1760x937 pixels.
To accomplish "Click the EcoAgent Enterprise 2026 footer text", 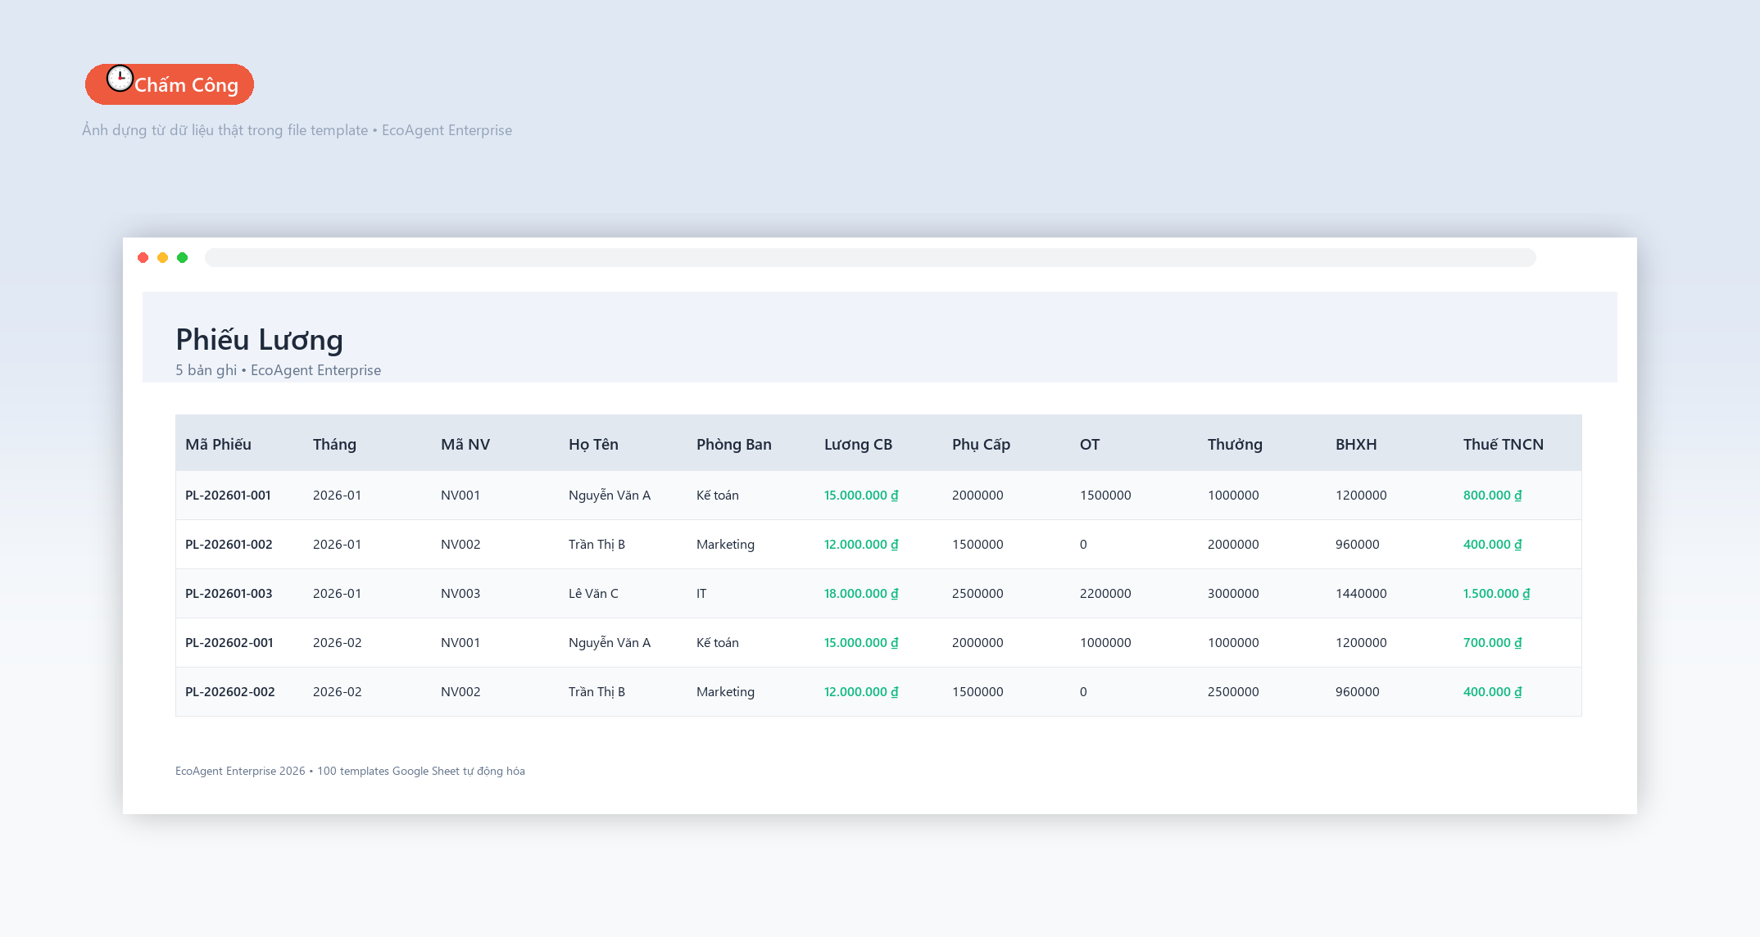I will point(350,771).
